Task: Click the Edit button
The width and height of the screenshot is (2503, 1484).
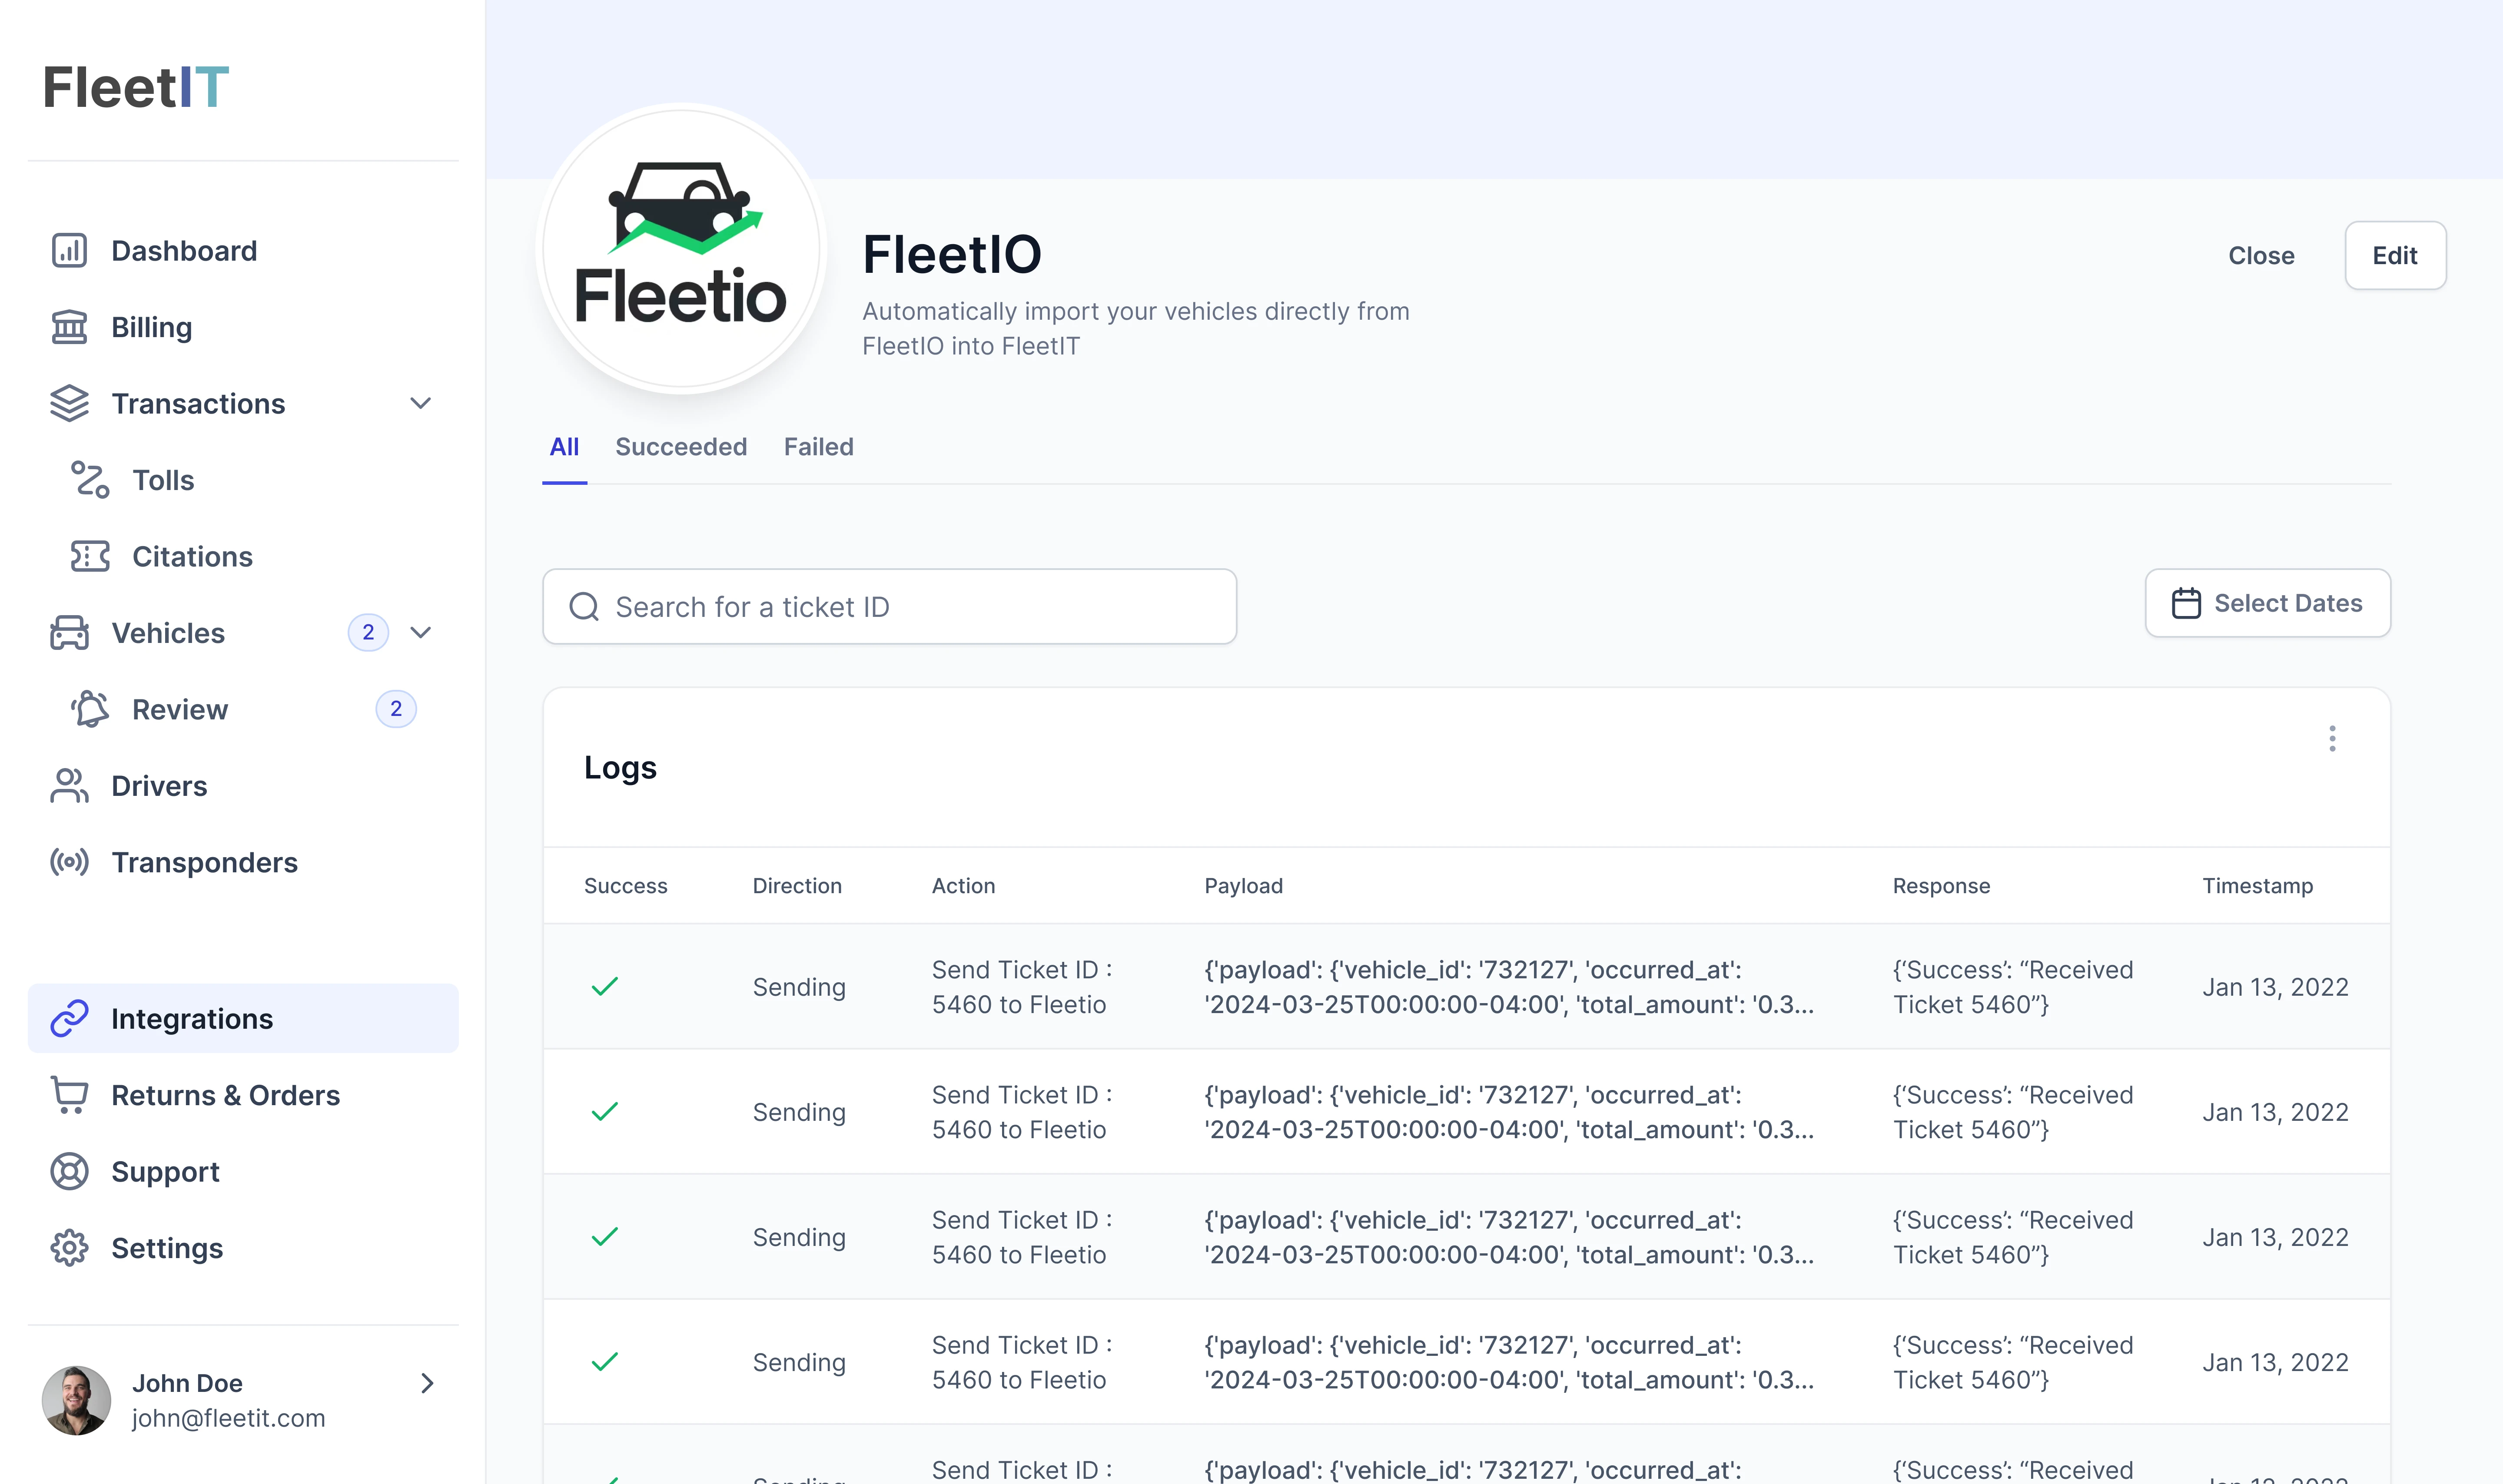Action: click(2395, 256)
